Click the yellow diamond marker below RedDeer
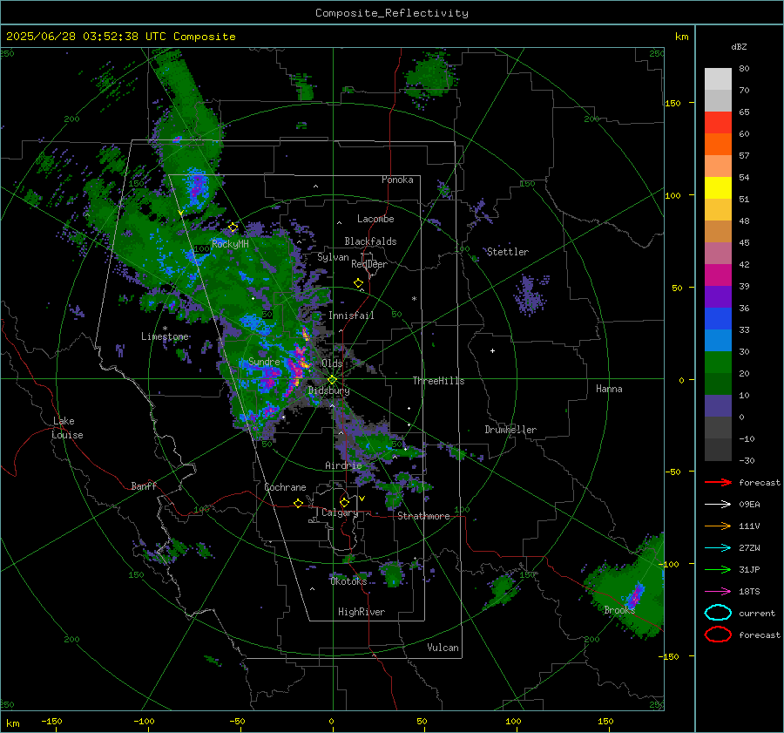Image resolution: width=784 pixels, height=733 pixels. tap(359, 283)
